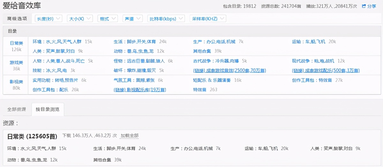
Task: Open 现代战争:枪,炮,战机 link
Action: click(x=313, y=61)
